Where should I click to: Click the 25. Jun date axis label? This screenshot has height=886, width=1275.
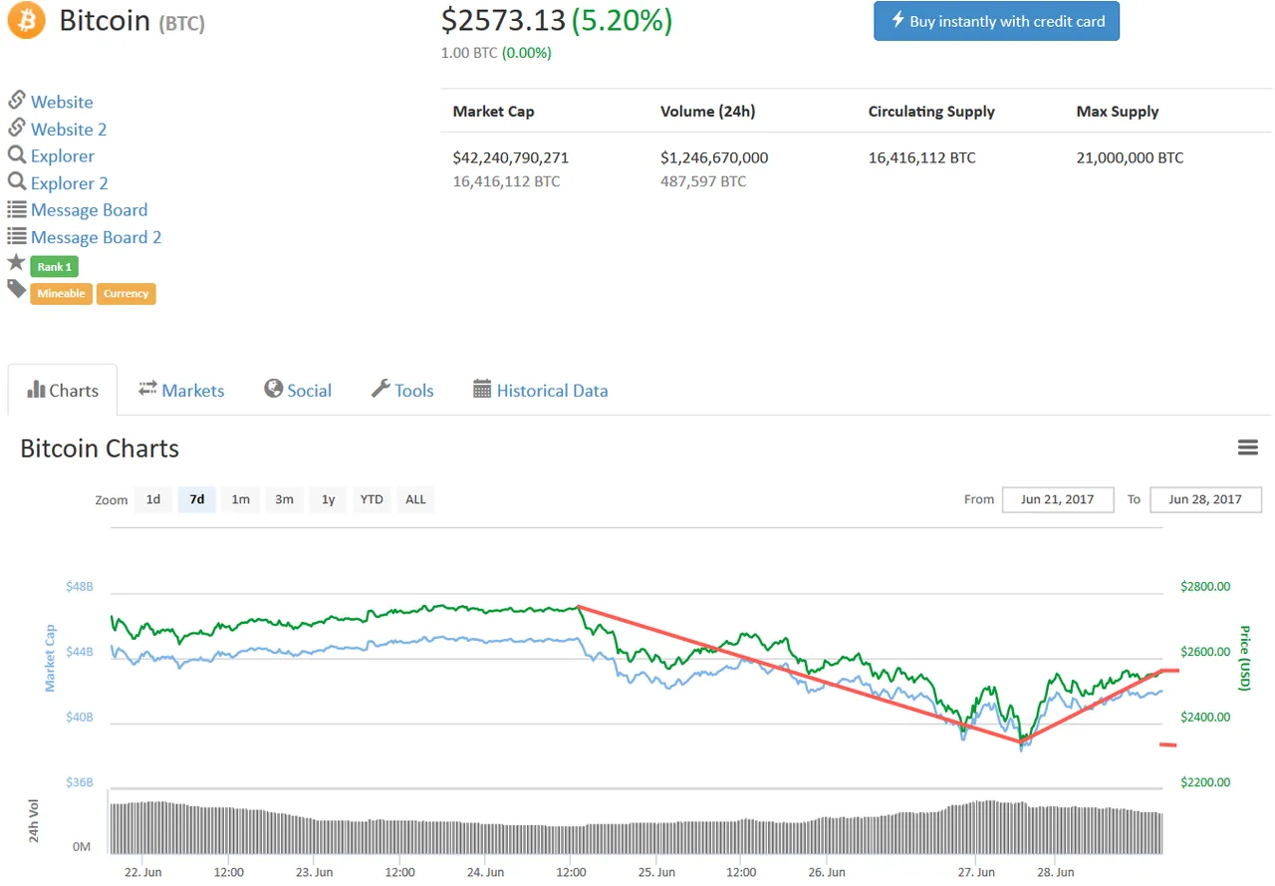tap(656, 872)
